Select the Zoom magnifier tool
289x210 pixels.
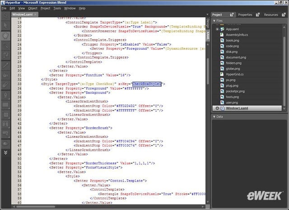6,45
